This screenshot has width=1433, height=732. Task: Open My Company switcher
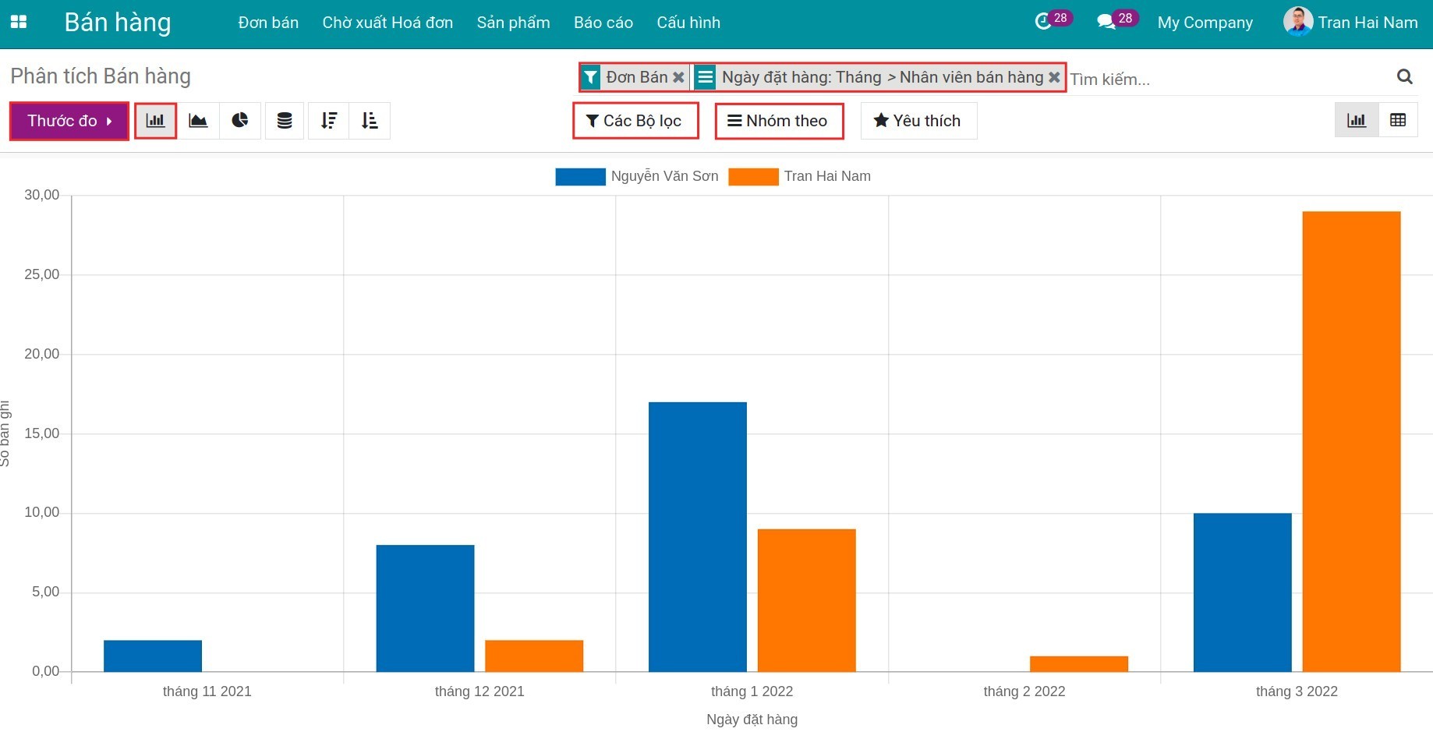coord(1205,23)
